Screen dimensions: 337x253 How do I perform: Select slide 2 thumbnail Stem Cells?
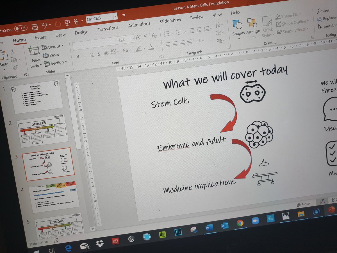pyautogui.click(x=42, y=131)
